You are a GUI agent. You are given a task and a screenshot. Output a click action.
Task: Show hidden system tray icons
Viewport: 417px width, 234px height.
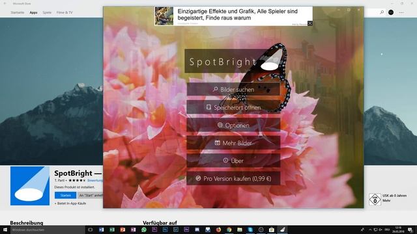[x=370, y=229]
